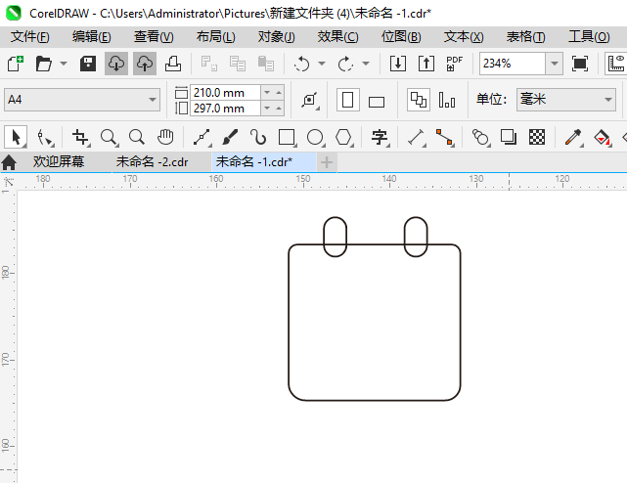Save the document with floppy icon
Screen dimensions: 627x483
88,64
